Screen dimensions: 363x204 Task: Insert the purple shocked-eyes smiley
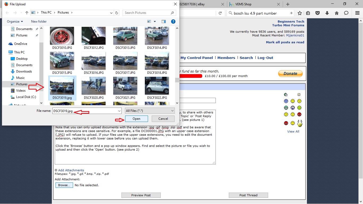293,108
